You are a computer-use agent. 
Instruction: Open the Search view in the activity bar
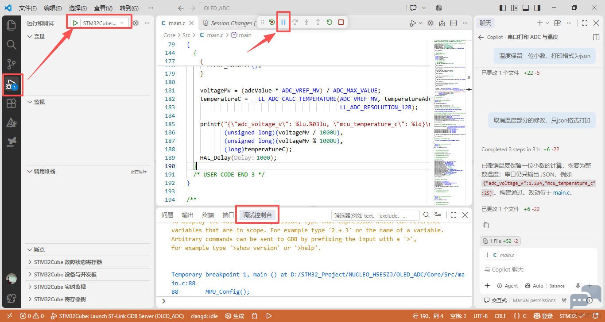tap(12, 44)
